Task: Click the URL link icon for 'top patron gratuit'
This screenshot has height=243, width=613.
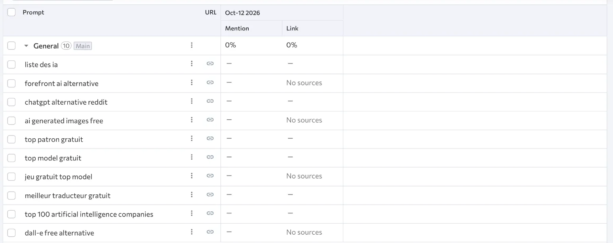Action: (210, 138)
